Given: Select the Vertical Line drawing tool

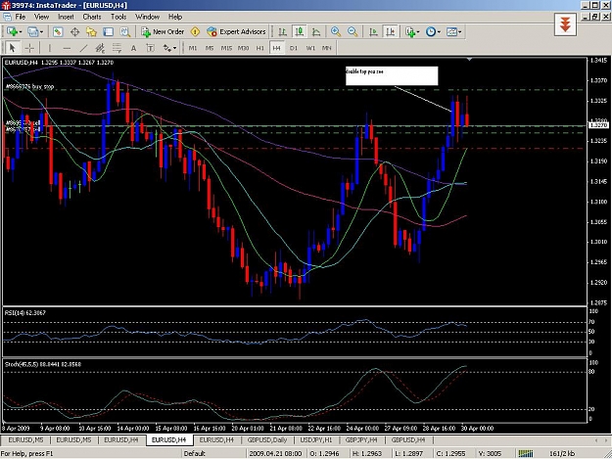Looking at the screenshot, I should tap(50, 48).
